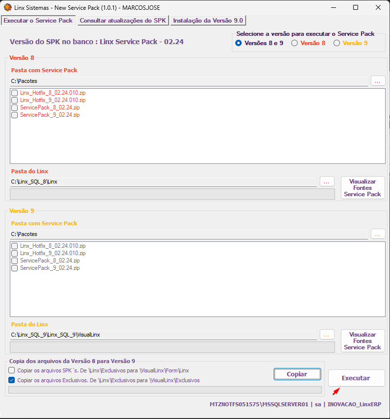
Task: Uncheck Copiar os arquivos Exclusivos checkbox
Action: pyautogui.click(x=11, y=380)
